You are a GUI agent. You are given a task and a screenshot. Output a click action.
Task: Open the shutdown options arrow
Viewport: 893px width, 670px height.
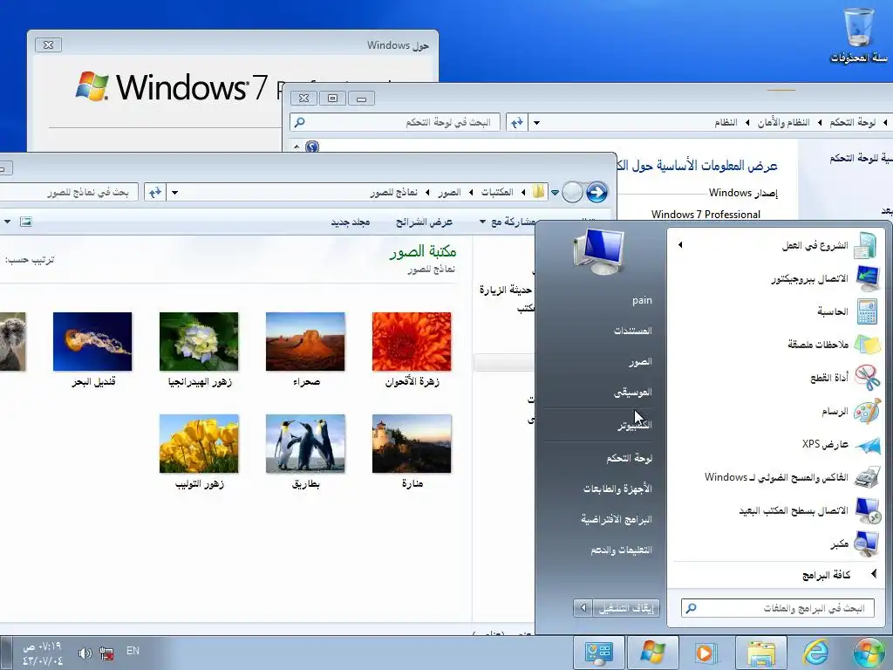pyautogui.click(x=583, y=608)
